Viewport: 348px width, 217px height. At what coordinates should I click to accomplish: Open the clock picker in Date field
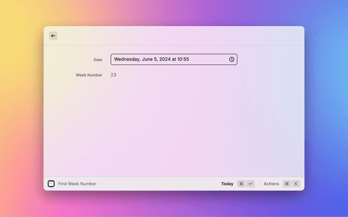click(232, 60)
